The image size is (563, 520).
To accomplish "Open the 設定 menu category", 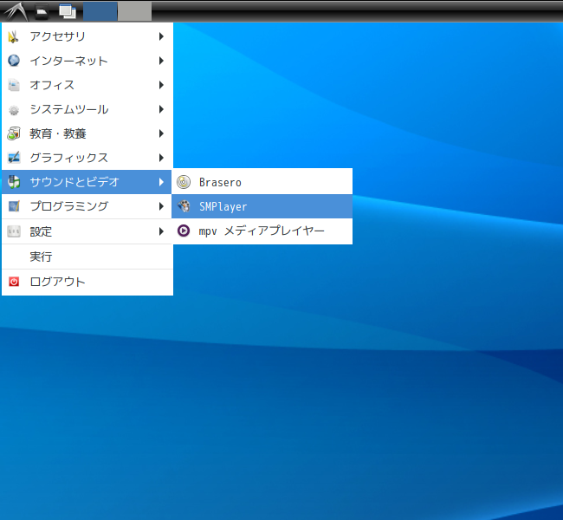I will pos(87,231).
